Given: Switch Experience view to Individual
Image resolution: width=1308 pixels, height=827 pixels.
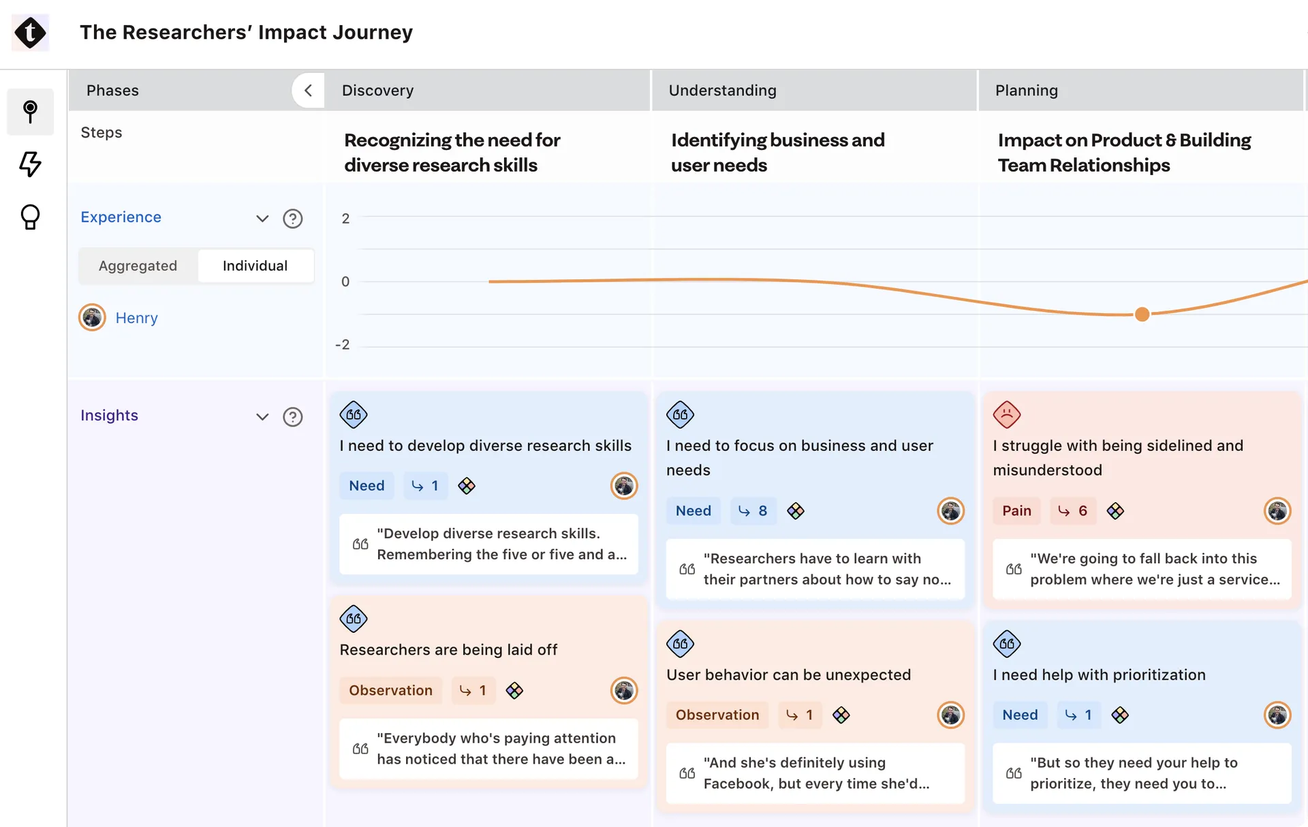Looking at the screenshot, I should point(255,266).
